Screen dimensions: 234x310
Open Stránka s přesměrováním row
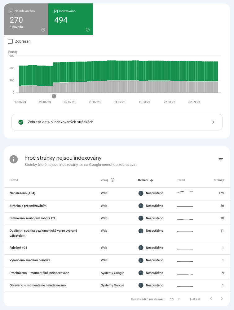117,206
